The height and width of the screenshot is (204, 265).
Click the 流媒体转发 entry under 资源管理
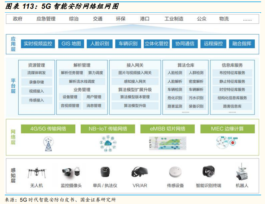click(x=37, y=72)
